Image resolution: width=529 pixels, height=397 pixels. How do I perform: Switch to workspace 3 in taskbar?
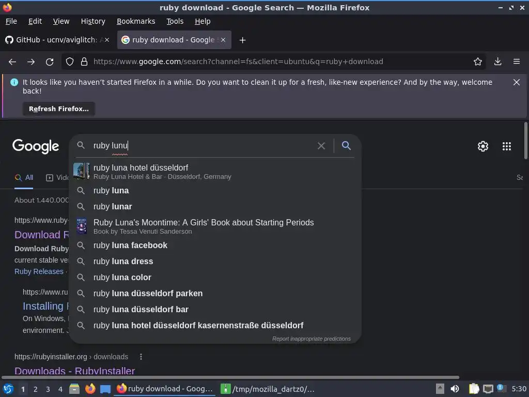(x=48, y=389)
